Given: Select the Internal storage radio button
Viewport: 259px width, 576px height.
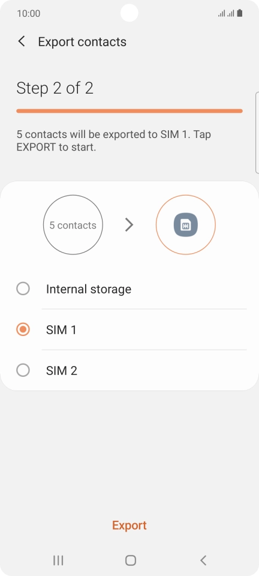Looking at the screenshot, I should [23, 289].
